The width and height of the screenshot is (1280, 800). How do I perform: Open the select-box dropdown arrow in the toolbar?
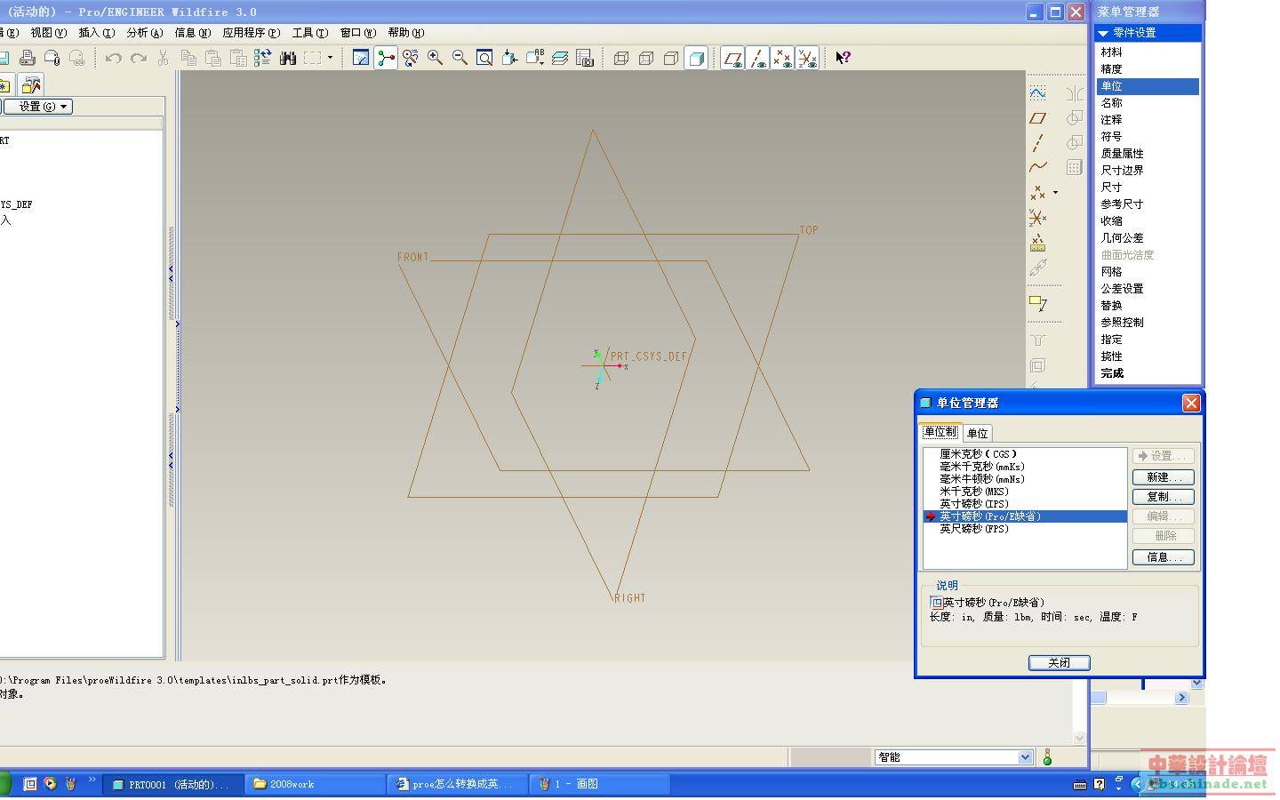(x=330, y=58)
